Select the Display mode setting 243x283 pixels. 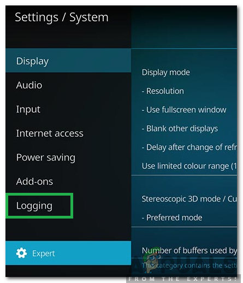pos(184,72)
